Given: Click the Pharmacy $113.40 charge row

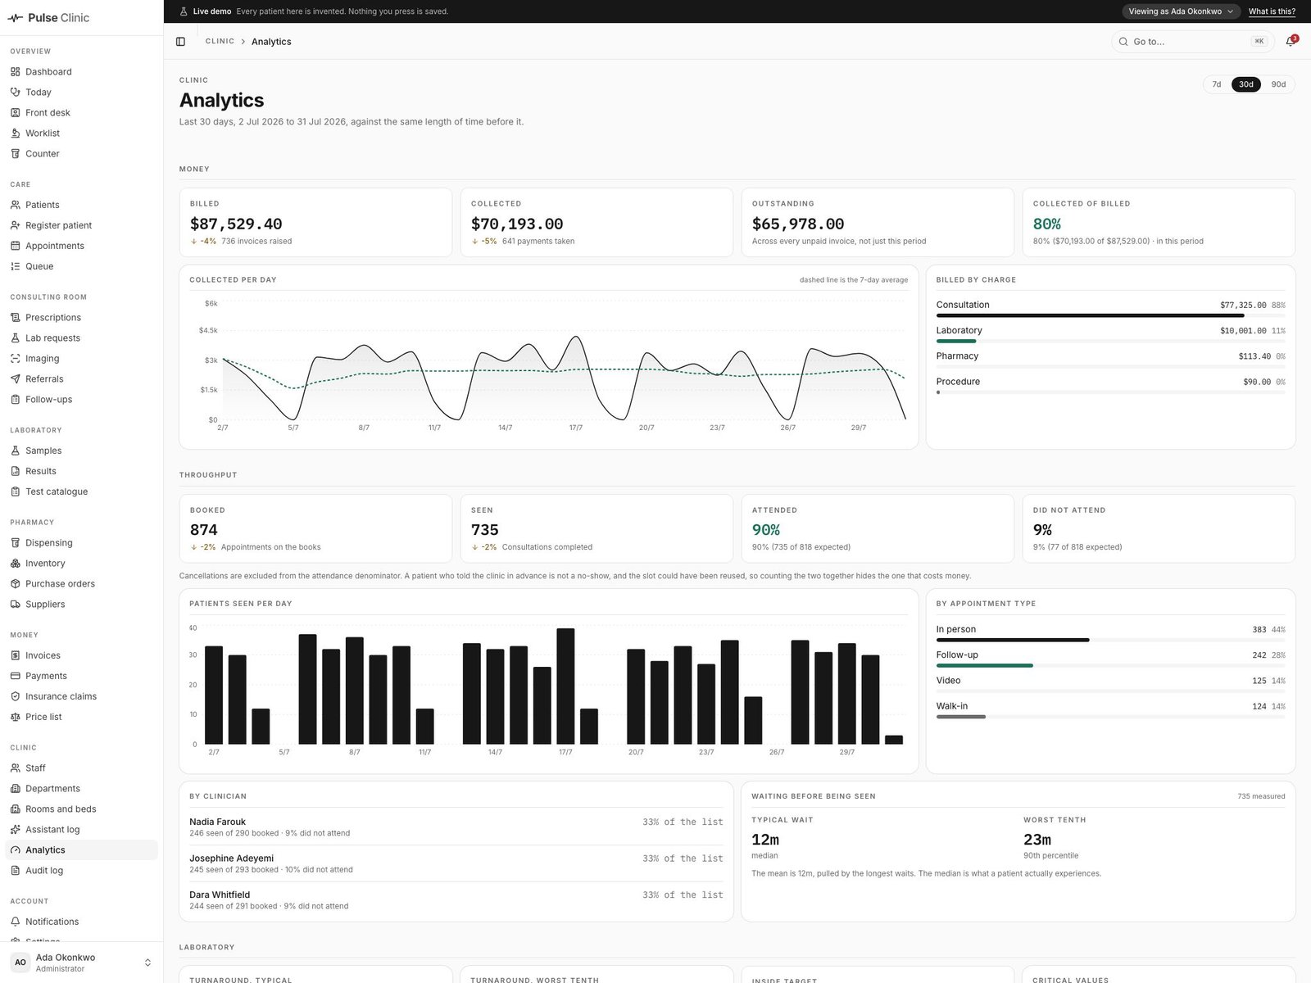Looking at the screenshot, I should point(1110,359).
